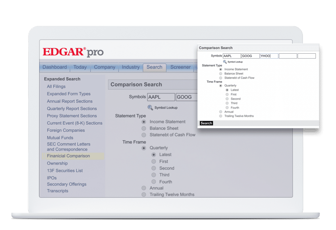Open All Filings link in sidebar
The image size is (336, 230).
pyautogui.click(x=56, y=86)
